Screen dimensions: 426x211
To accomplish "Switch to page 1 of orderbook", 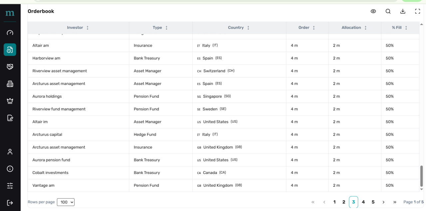I will click(x=334, y=202).
